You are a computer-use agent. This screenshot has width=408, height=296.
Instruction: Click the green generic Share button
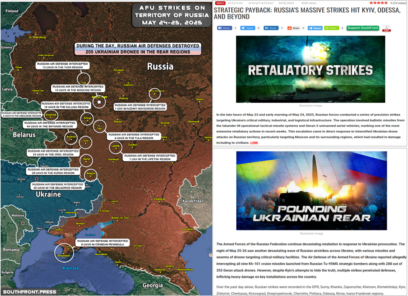click(x=332, y=28)
